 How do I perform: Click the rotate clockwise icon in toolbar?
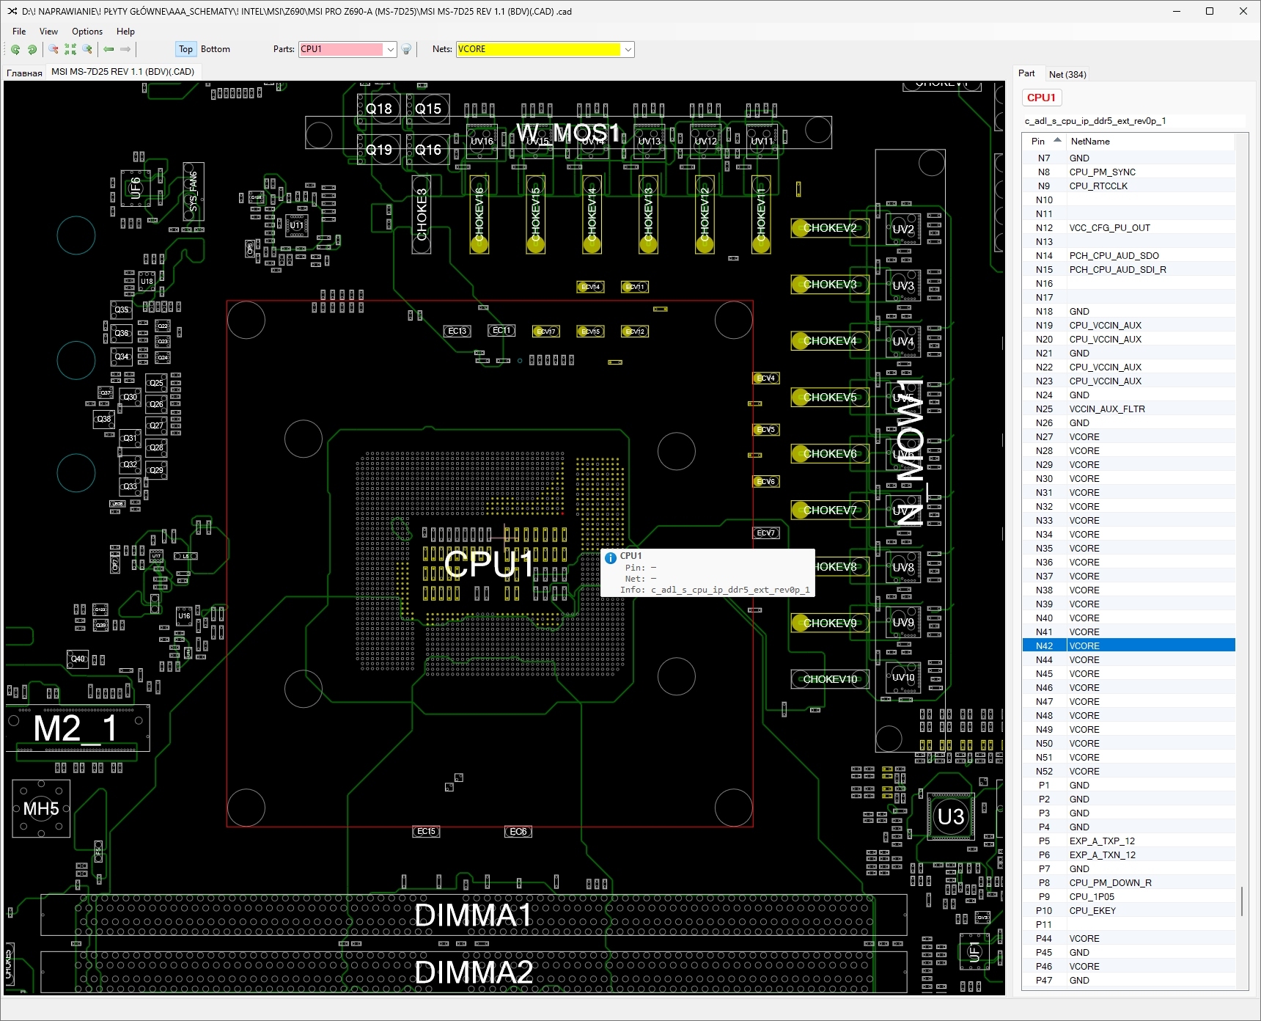click(32, 49)
